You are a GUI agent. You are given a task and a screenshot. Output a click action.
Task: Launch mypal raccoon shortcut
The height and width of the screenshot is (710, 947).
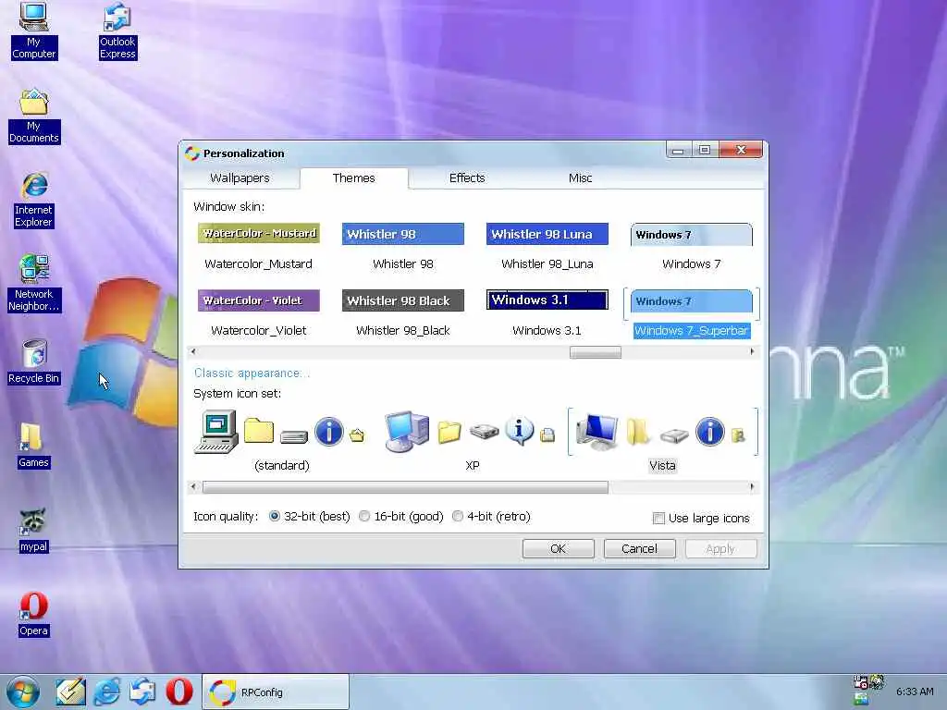34,530
